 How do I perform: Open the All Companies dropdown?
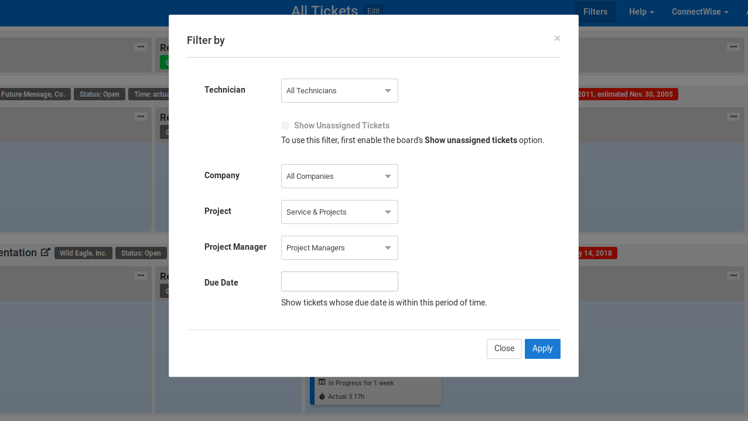(x=340, y=176)
